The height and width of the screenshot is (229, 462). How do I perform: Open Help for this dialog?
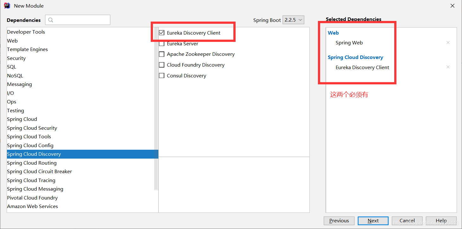coord(441,221)
